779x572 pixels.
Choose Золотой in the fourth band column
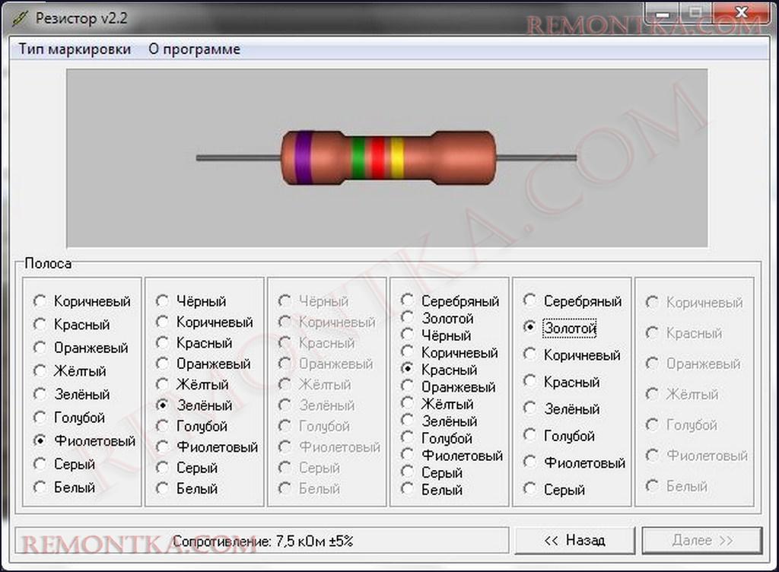coord(408,318)
